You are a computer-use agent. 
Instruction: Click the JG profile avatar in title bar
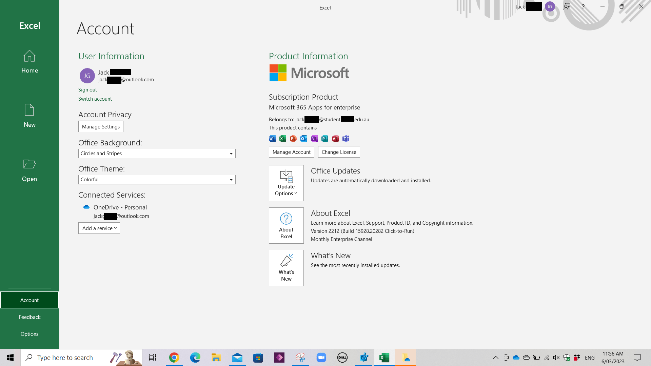pyautogui.click(x=550, y=6)
